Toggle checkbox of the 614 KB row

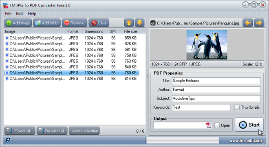(7, 79)
